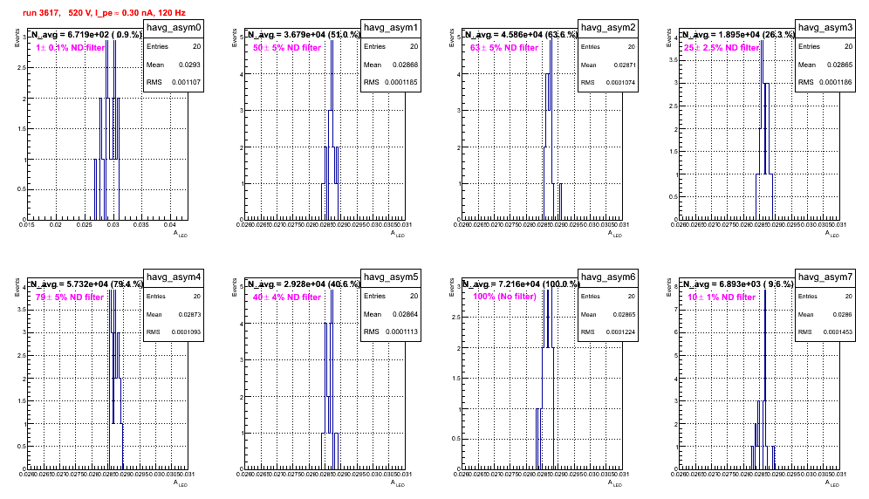Click Mean 0.0293 in havg_asym0 stats
The width and height of the screenshot is (869, 499).
174,65
